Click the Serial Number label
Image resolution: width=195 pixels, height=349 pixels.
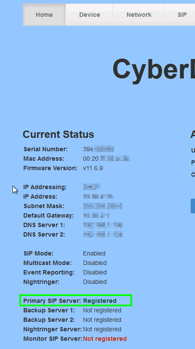pyautogui.click(x=46, y=149)
